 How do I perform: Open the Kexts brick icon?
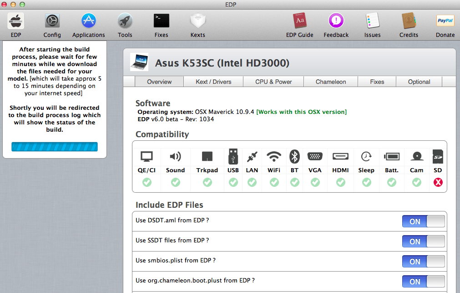coord(198,21)
